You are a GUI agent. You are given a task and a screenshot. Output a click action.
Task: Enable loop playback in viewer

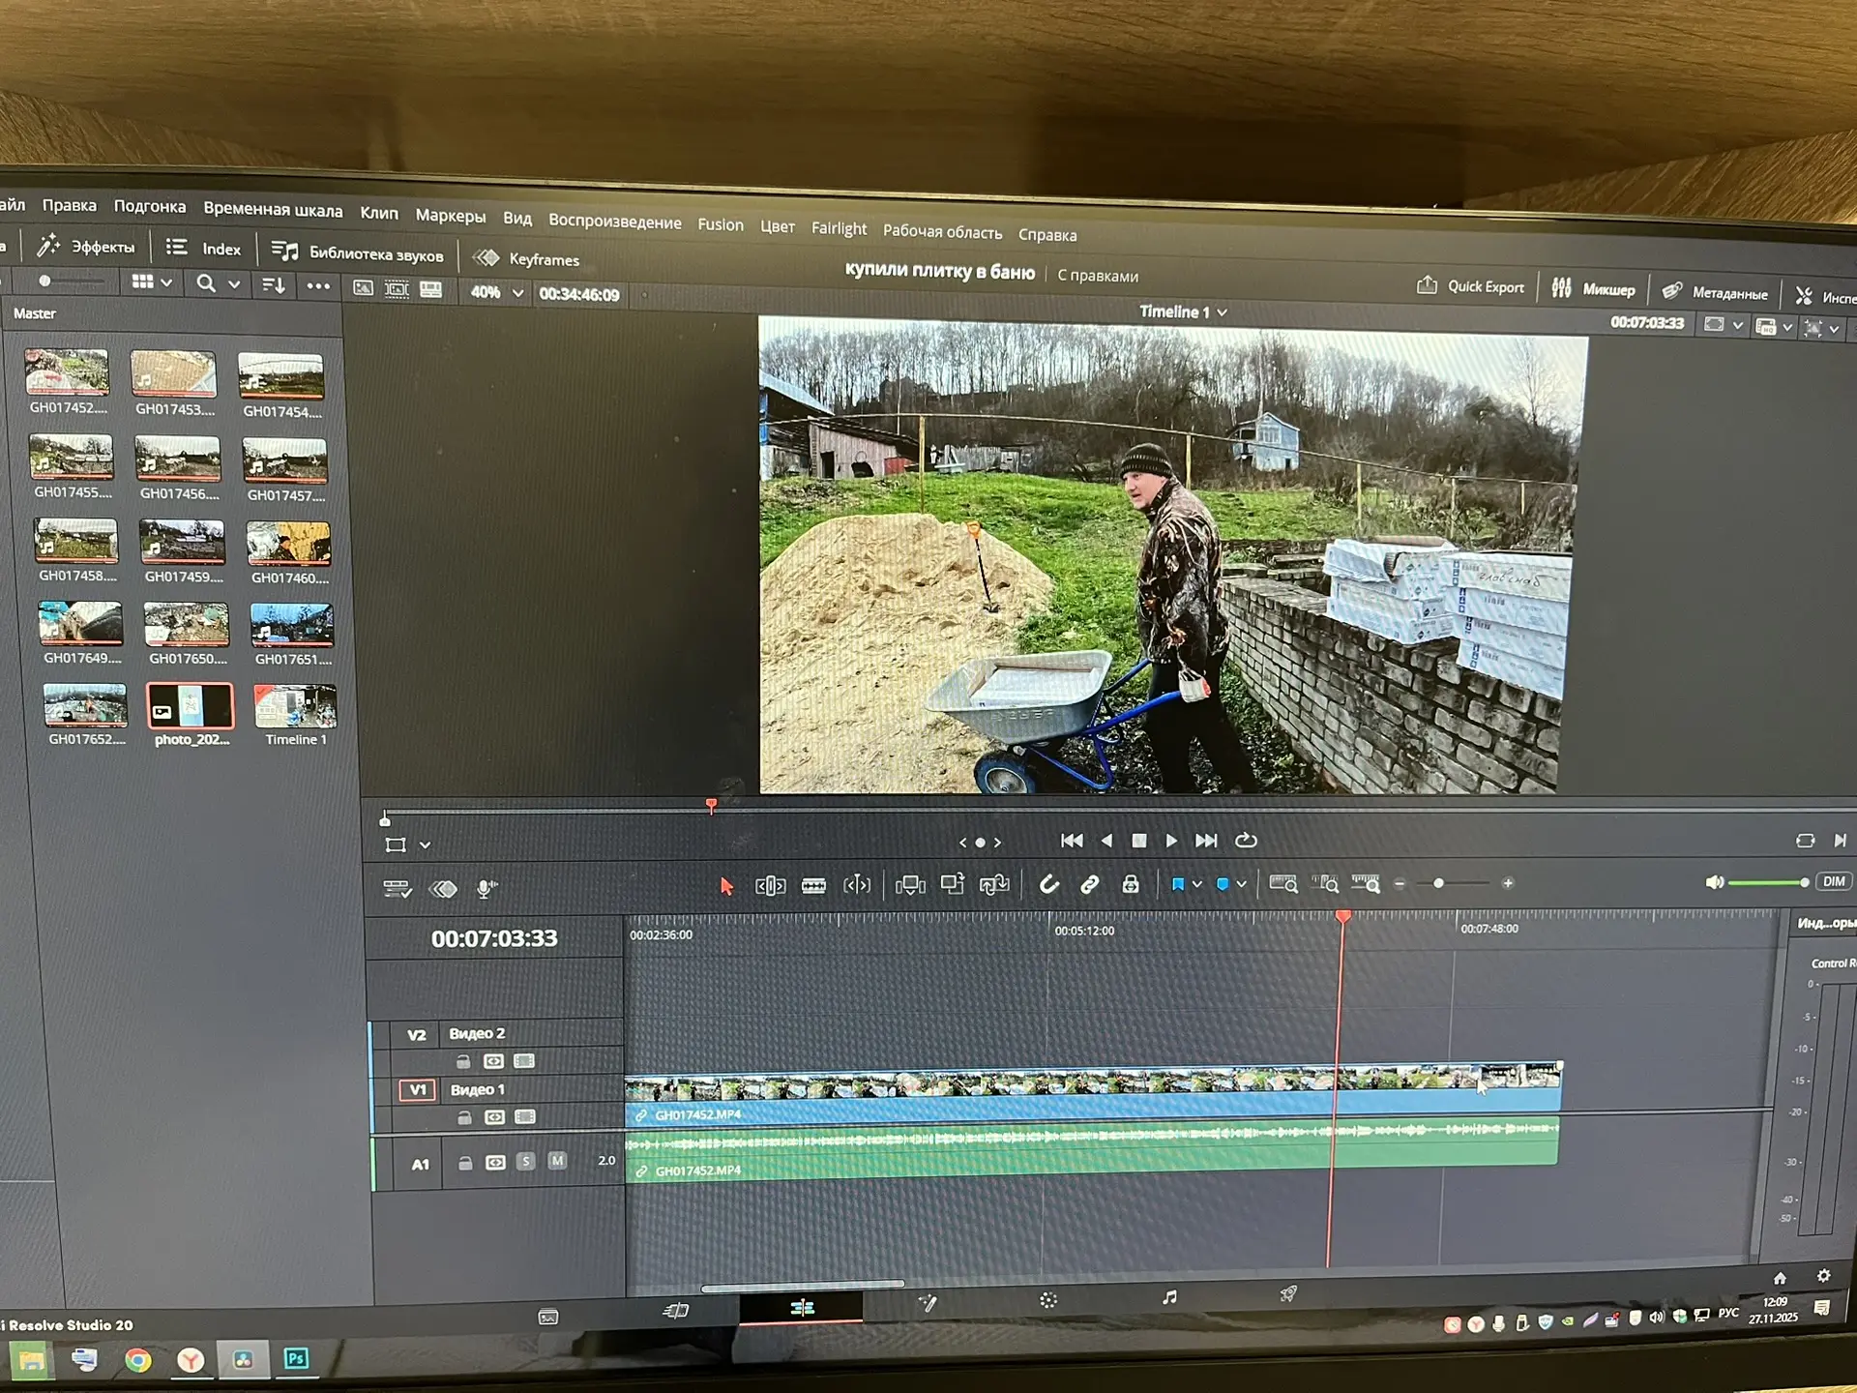[1246, 841]
